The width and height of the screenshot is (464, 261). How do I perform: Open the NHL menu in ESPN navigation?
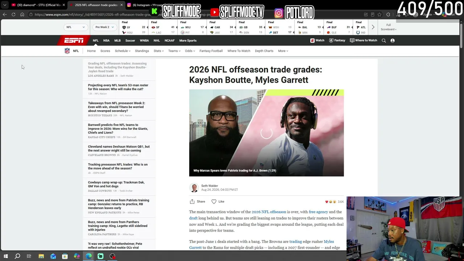pyautogui.click(x=157, y=41)
